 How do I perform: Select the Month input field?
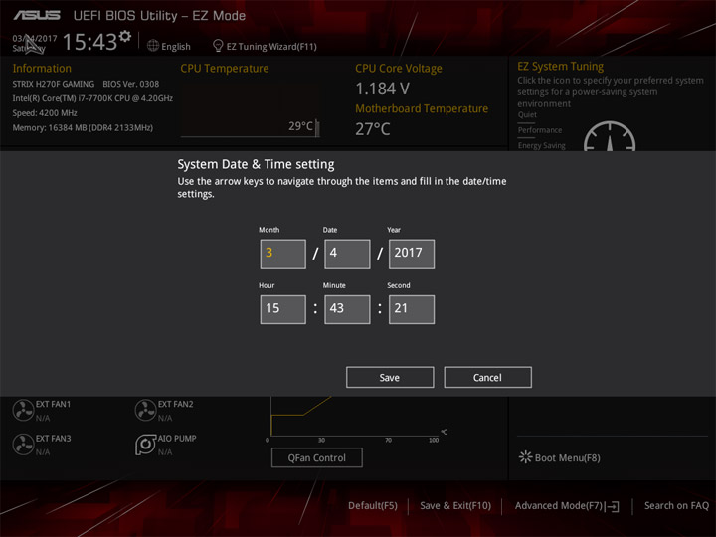click(x=283, y=254)
